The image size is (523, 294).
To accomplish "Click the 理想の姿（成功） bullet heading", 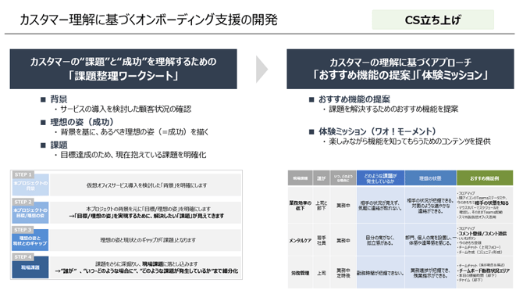I will tap(82, 122).
